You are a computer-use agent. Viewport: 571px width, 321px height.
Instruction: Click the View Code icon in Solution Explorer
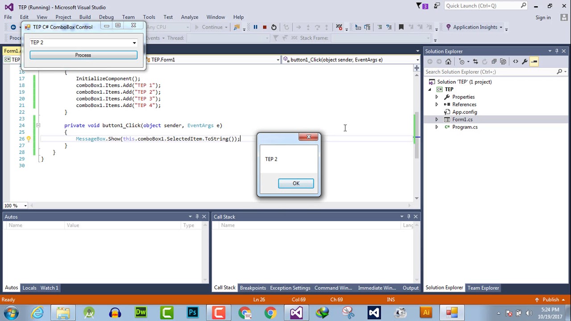[516, 62]
